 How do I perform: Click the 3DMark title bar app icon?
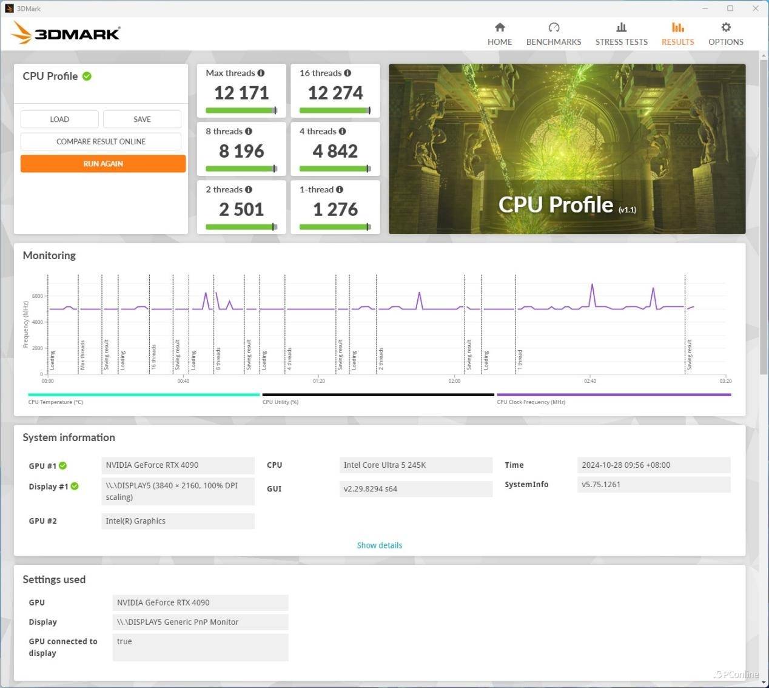pyautogui.click(x=9, y=8)
